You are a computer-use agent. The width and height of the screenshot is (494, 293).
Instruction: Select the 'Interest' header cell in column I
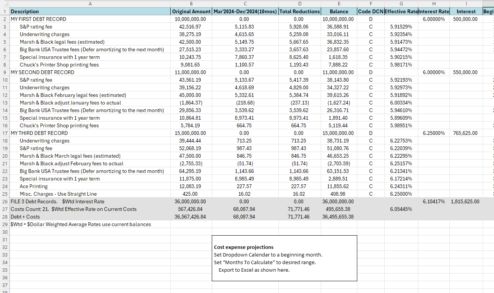(466, 11)
